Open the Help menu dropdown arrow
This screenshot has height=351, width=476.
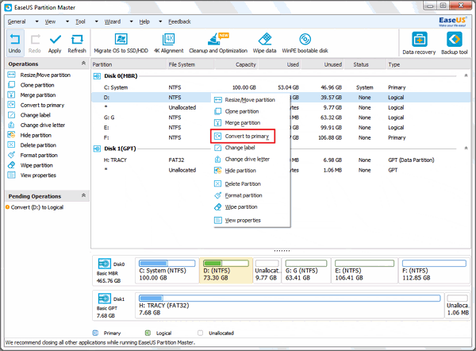tap(160, 21)
